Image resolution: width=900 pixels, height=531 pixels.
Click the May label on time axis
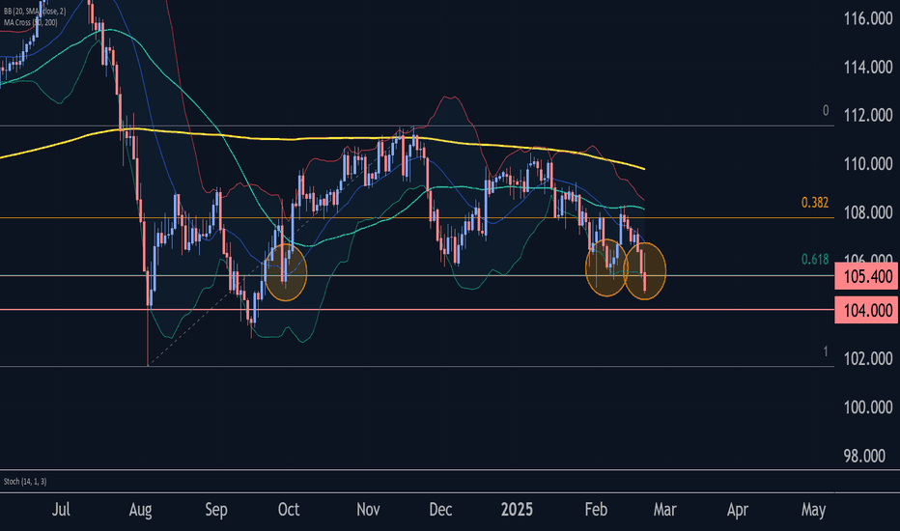point(813,510)
